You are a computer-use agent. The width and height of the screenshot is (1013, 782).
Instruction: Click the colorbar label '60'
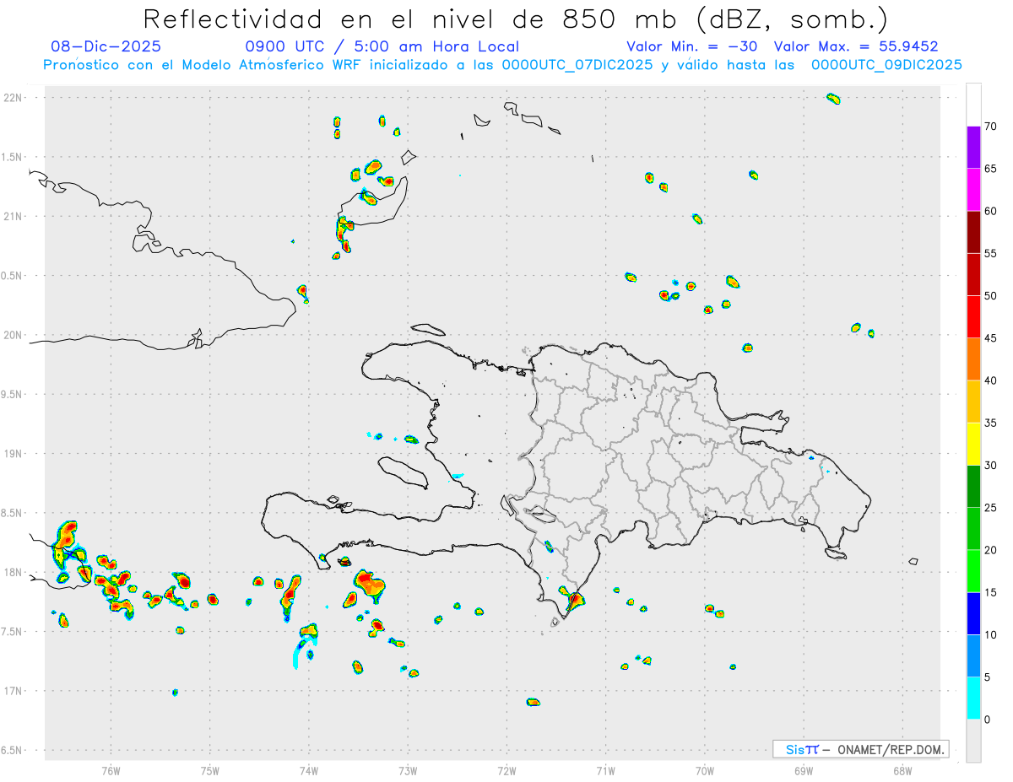pyautogui.click(x=991, y=211)
